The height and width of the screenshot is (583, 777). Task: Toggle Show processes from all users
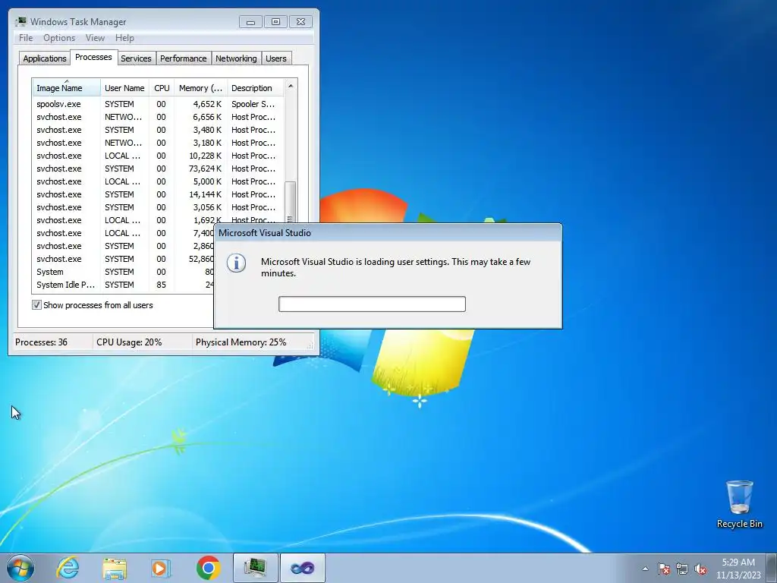pos(36,305)
